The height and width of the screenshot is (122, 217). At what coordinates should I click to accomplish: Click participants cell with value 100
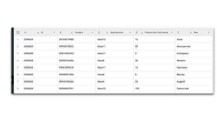(154, 89)
